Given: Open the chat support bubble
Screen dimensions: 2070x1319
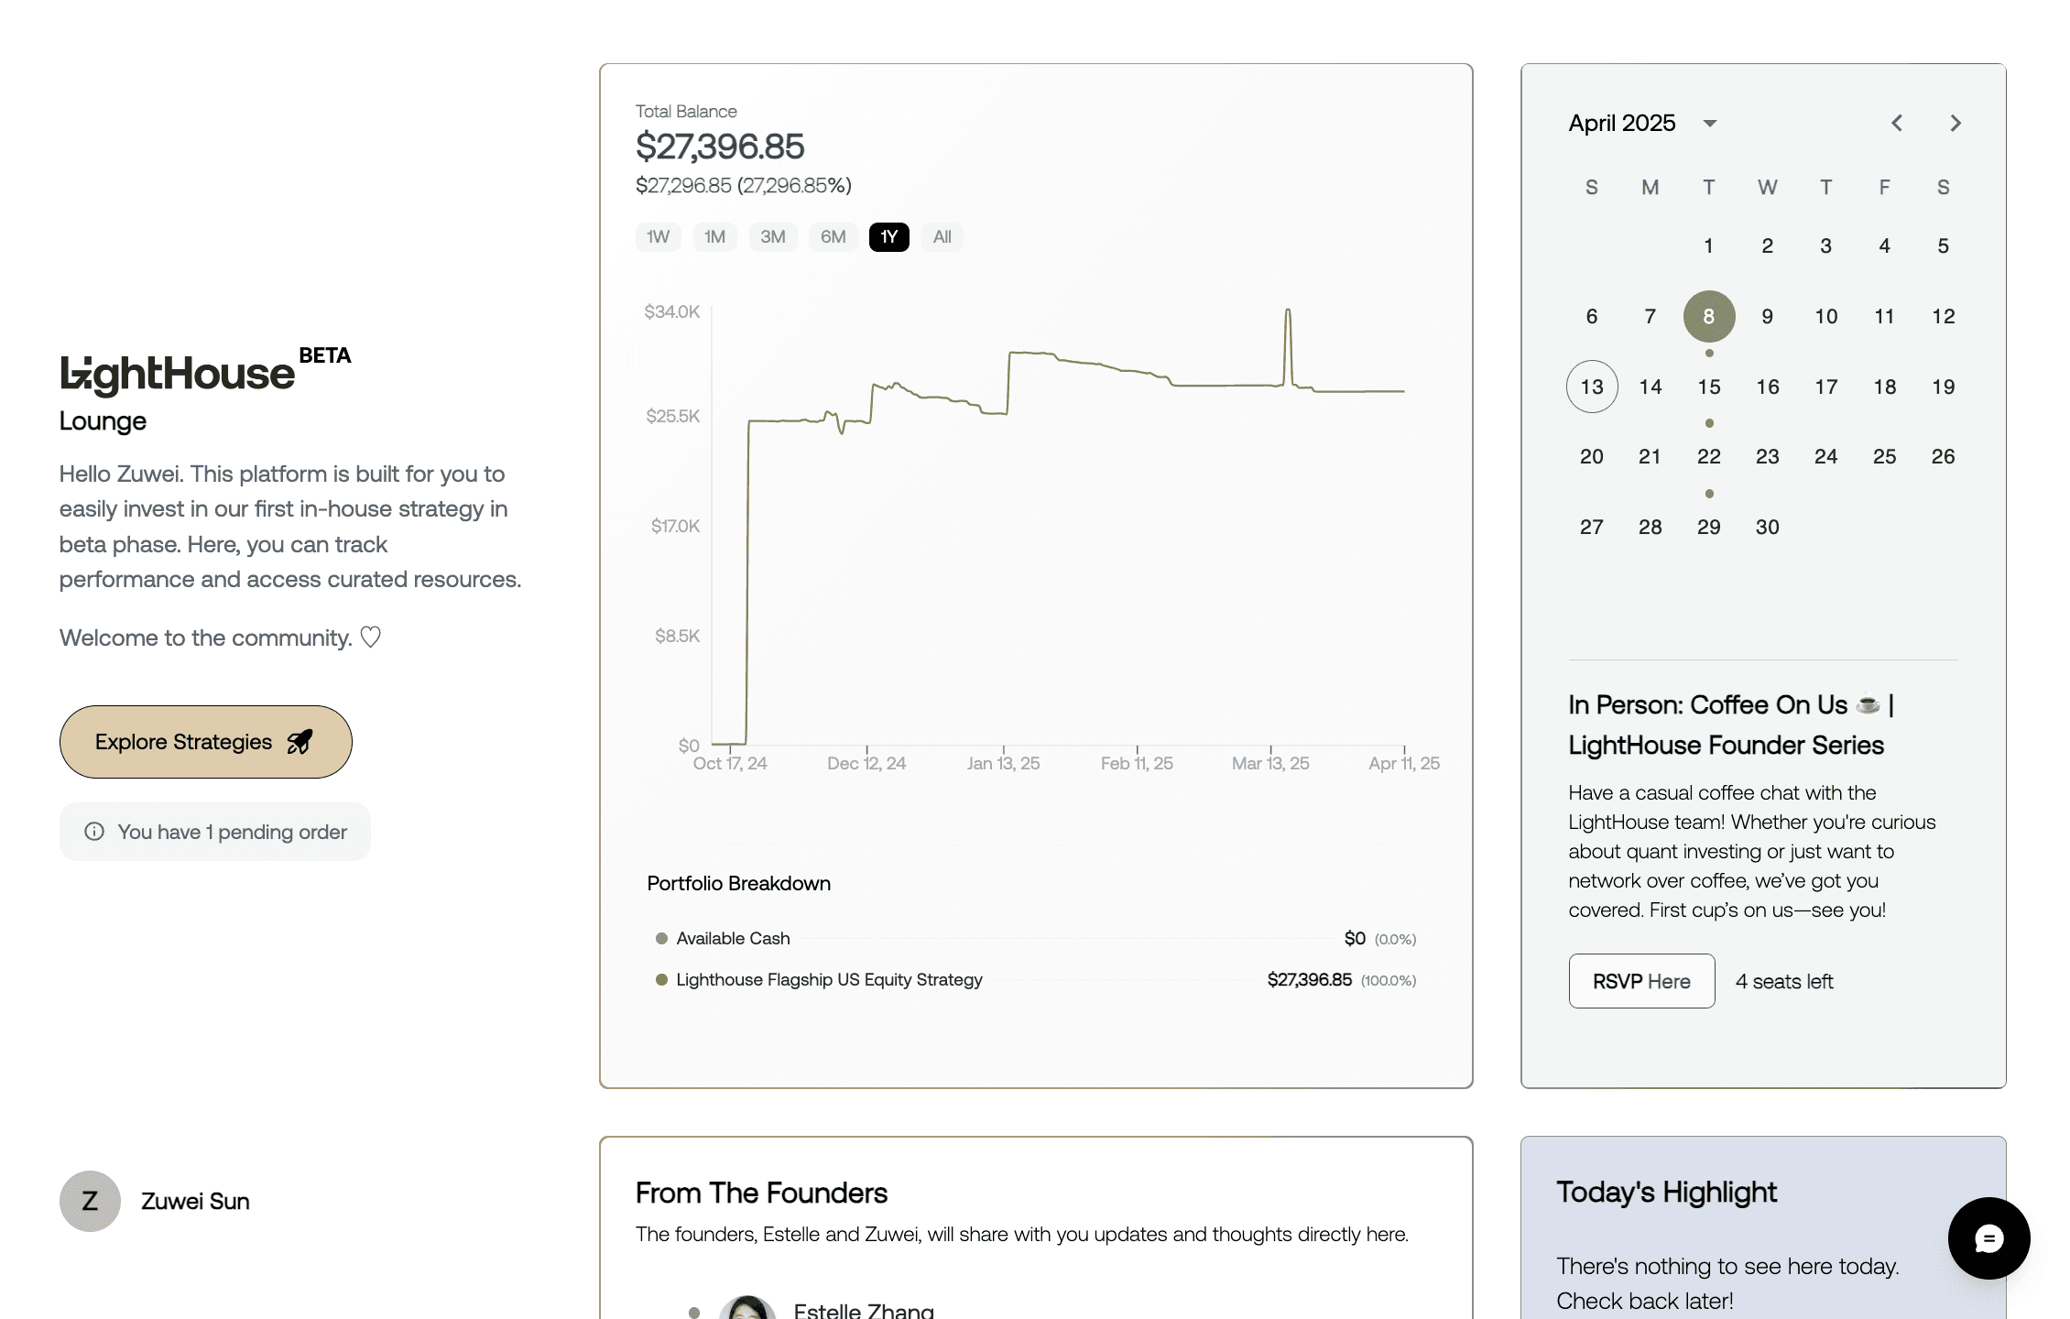Looking at the screenshot, I should 1988,1238.
